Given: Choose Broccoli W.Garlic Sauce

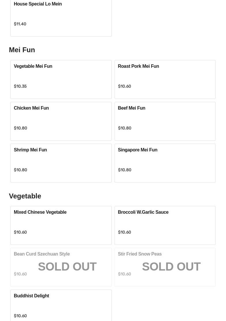Looking at the screenshot, I should coord(165,226).
